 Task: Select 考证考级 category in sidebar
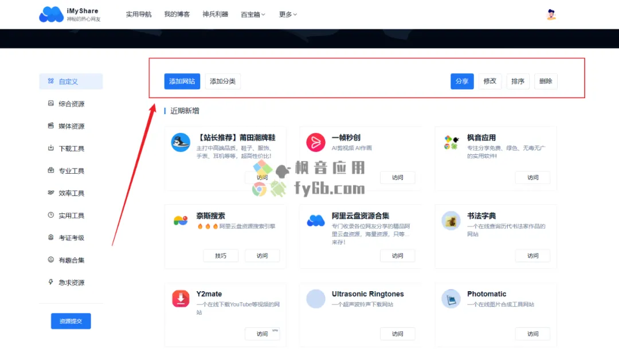(71, 237)
